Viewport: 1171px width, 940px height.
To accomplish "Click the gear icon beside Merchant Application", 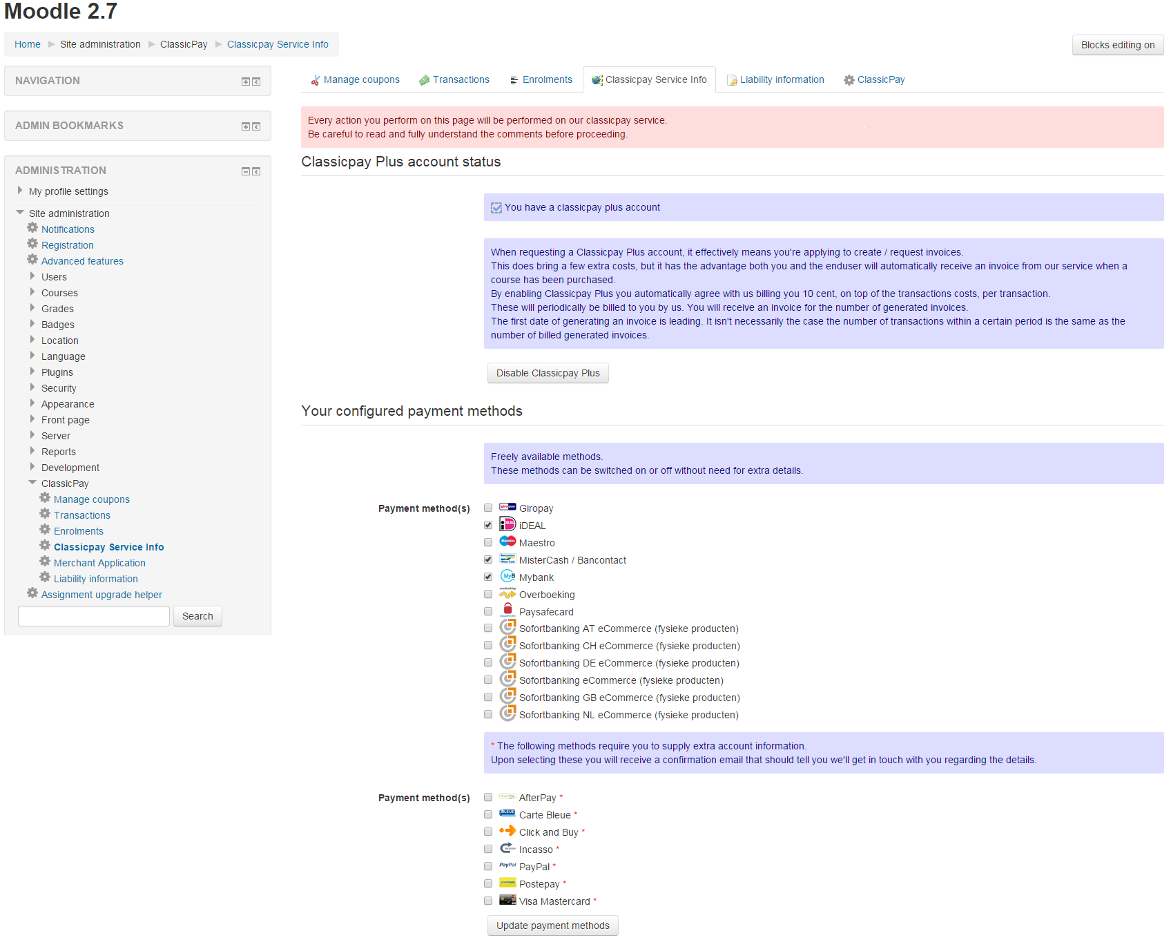I will point(45,562).
